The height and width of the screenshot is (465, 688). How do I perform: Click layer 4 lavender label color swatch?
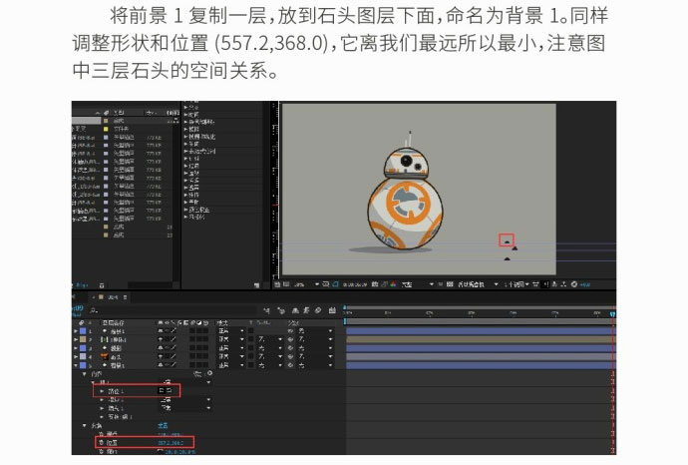click(x=83, y=356)
